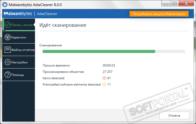Click Попробовать защиту Malwarebytes orange button

pos(159,14)
